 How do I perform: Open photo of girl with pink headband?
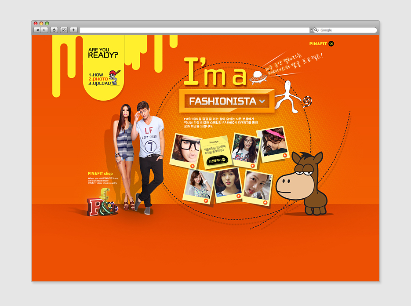click(x=273, y=142)
